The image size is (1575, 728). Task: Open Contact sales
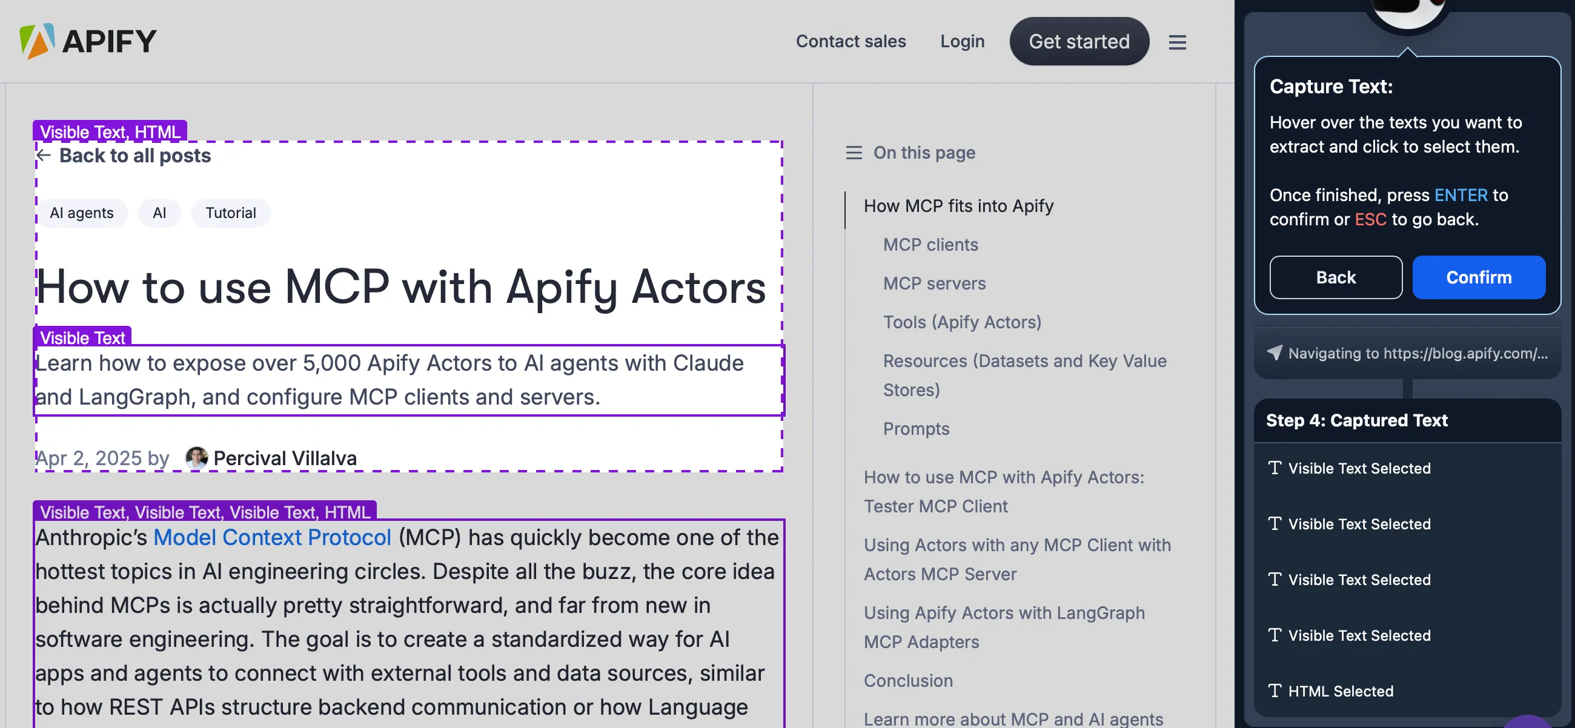tap(850, 42)
